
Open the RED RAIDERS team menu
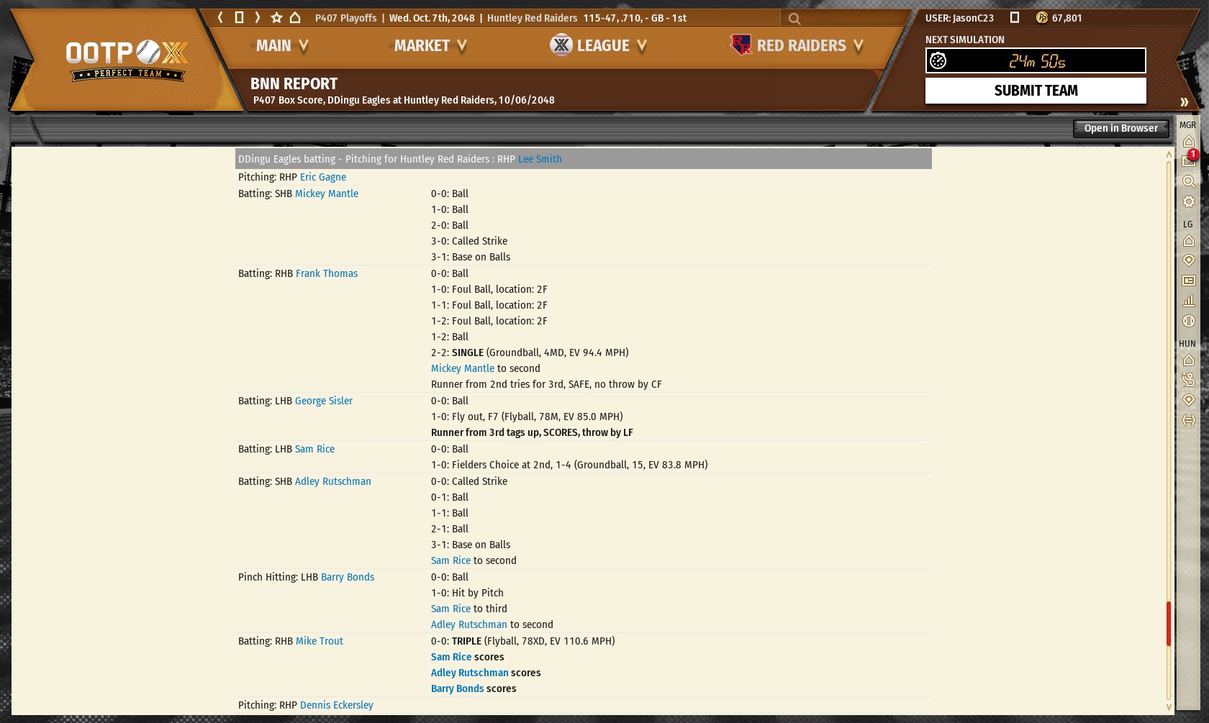tap(797, 46)
